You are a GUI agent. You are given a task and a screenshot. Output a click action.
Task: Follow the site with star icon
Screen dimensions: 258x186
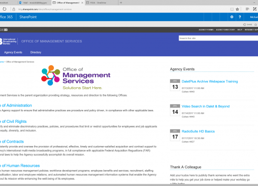click(x=256, y=25)
